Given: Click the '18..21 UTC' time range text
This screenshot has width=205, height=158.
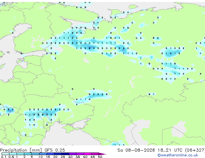Looking at the screenshot, I should pyautogui.click(x=170, y=150).
